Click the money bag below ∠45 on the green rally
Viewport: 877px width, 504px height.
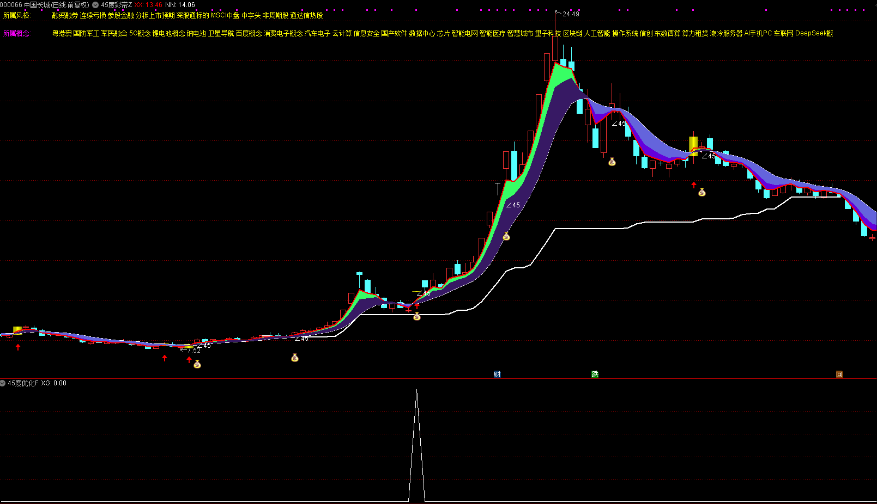coord(506,236)
